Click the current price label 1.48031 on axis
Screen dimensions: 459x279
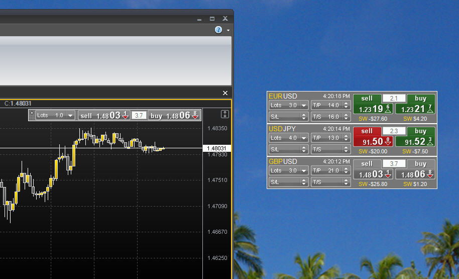(x=216, y=148)
